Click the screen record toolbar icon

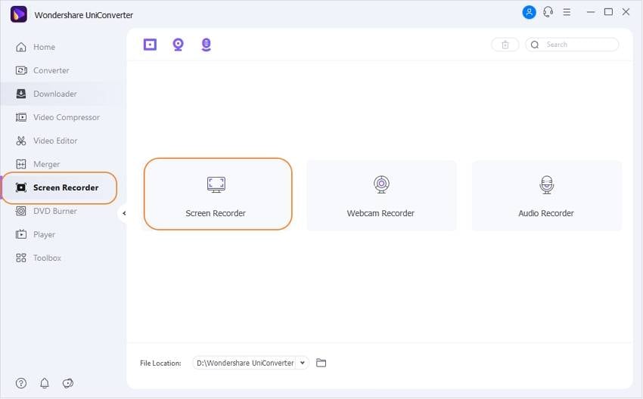[x=150, y=45]
